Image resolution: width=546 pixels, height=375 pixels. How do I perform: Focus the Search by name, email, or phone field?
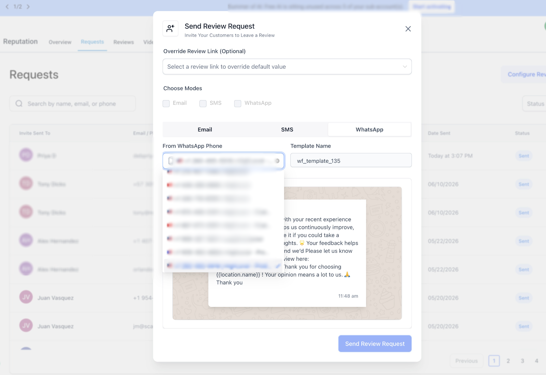(73, 104)
